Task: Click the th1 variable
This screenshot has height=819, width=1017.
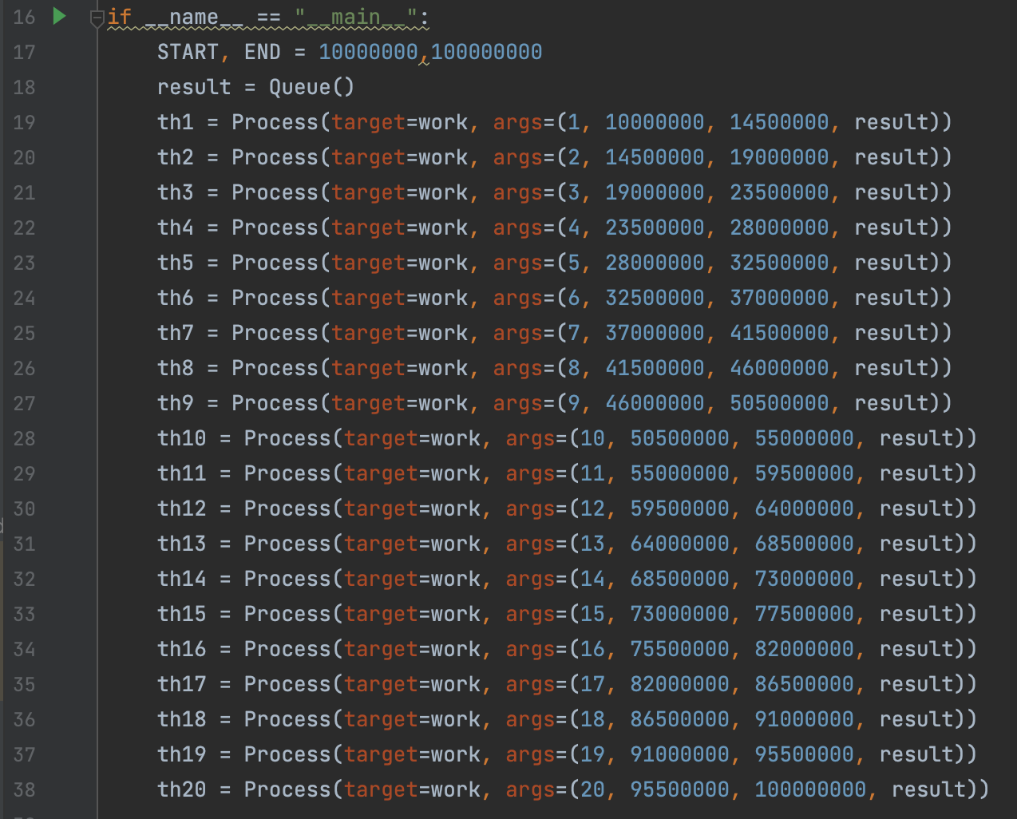Action: point(176,123)
